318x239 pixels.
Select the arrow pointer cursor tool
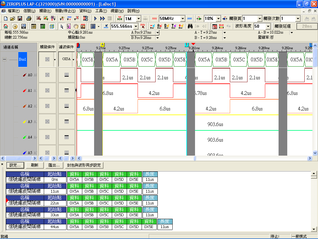tap(62, 26)
